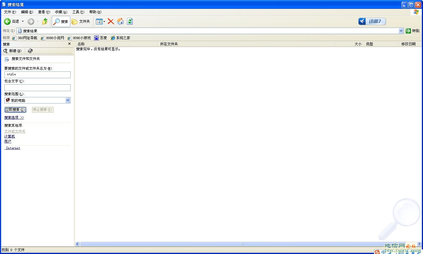The width and height of the screenshot is (423, 254).
Task: Go back with the 后退 button
Action: [11, 21]
